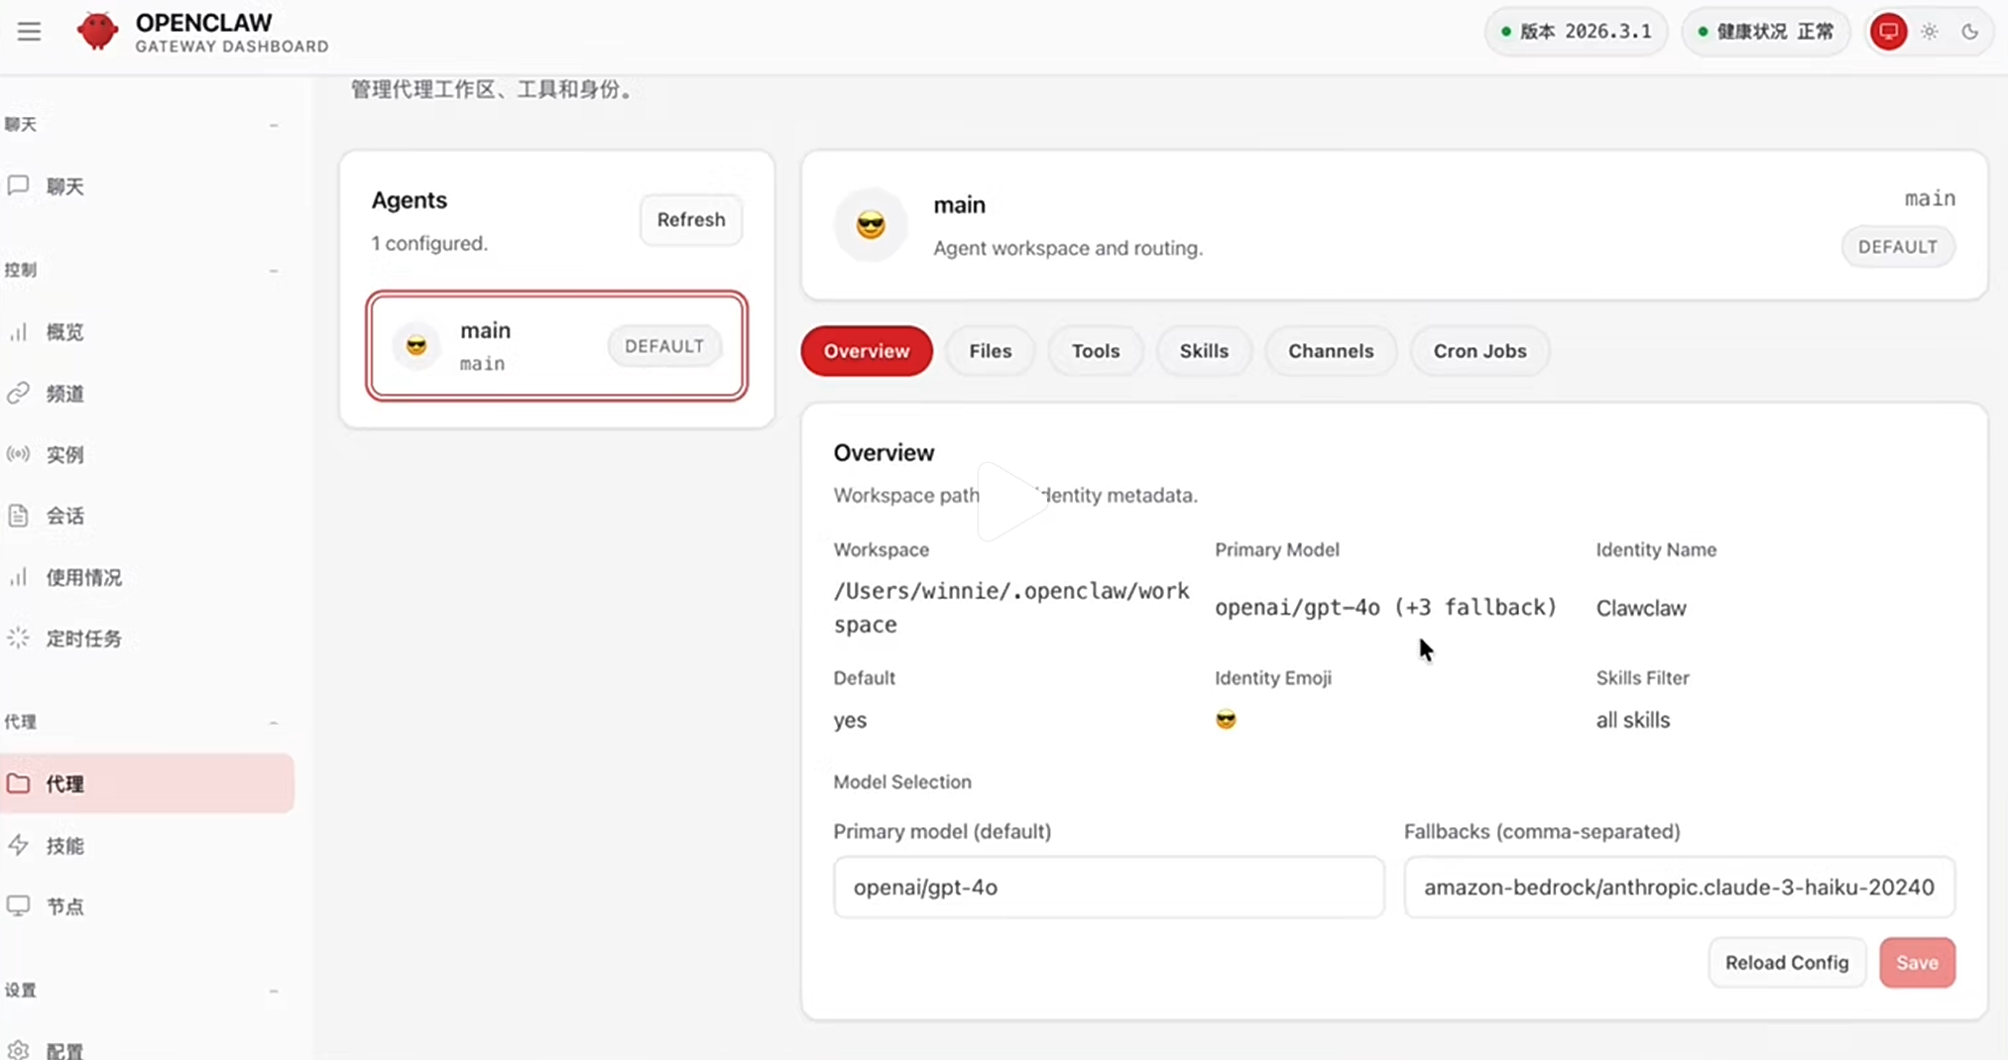This screenshot has width=2008, height=1060.
Task: Open 节点 nodes in sidebar
Action: (147, 906)
